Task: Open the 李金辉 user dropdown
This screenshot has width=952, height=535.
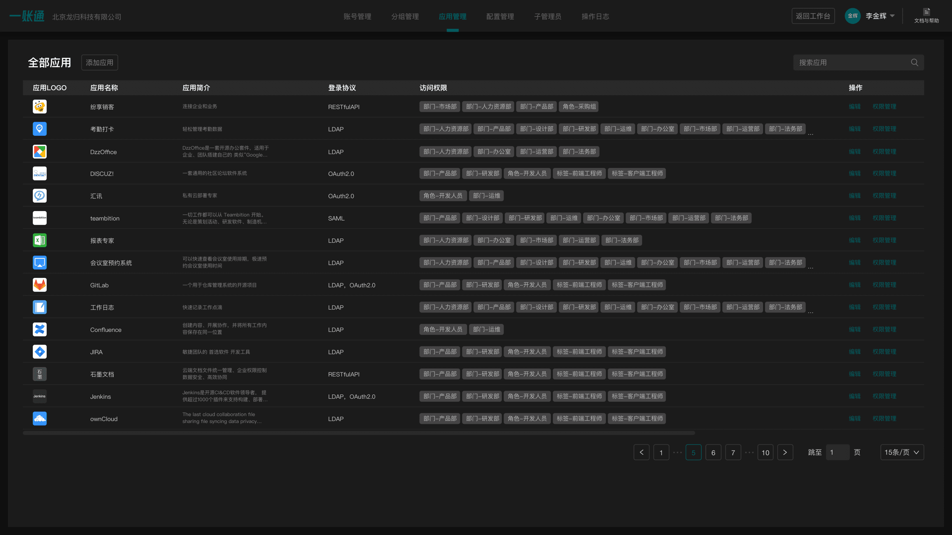Action: pos(880,16)
